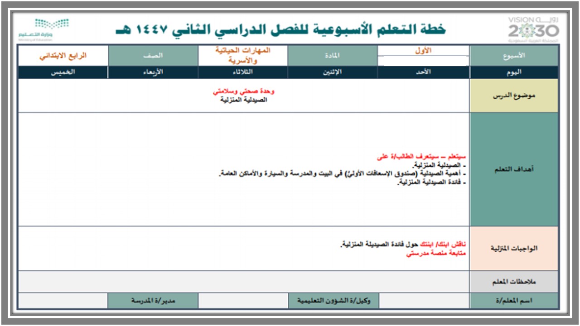Click the 'الواجبات المنزلية' row label
Screen dimensions: 580x326
[x=514, y=249]
